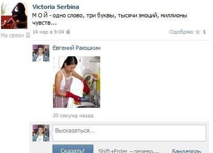Click the 20 секунд назад comment timestamp
Image resolution: width=213 pixels, height=153 pixels.
73,115
